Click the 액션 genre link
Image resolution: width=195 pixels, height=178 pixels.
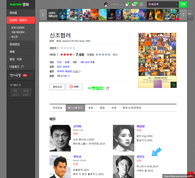(59, 62)
